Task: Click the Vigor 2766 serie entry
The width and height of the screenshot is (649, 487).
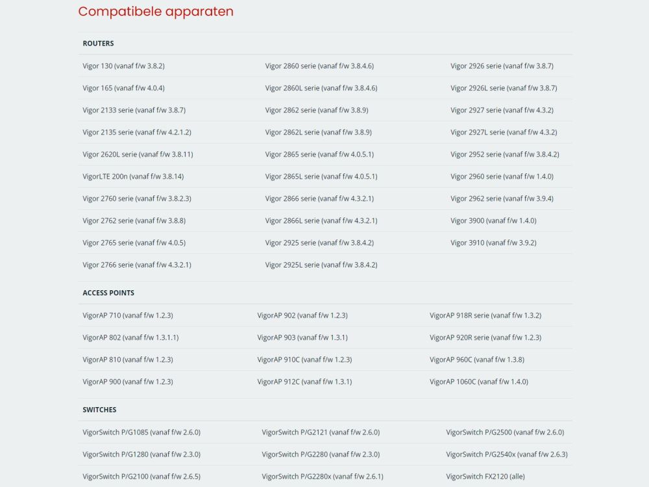Action: [136, 265]
